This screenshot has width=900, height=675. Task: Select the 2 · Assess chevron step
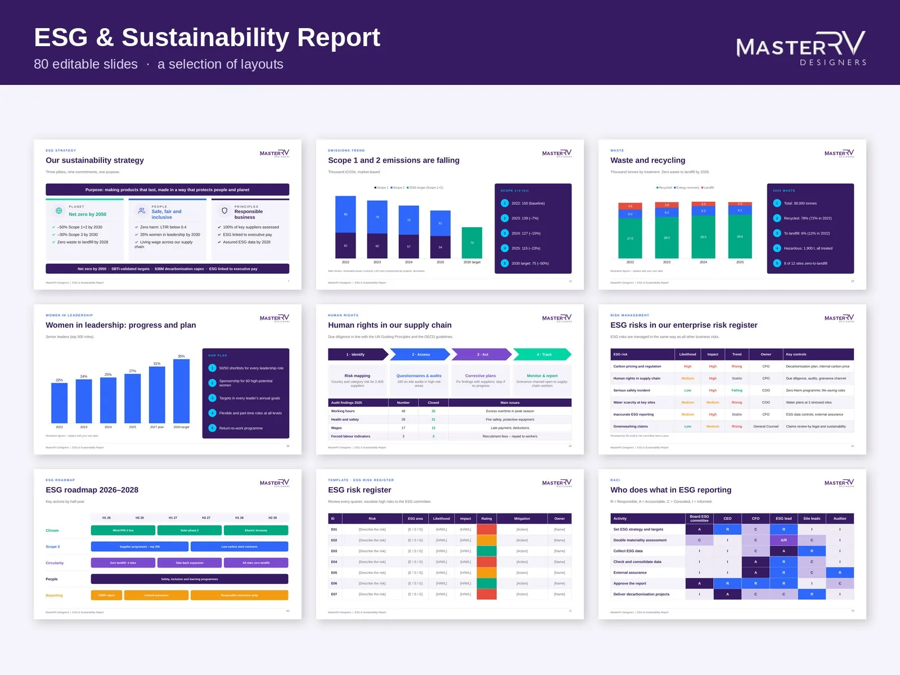click(x=420, y=354)
